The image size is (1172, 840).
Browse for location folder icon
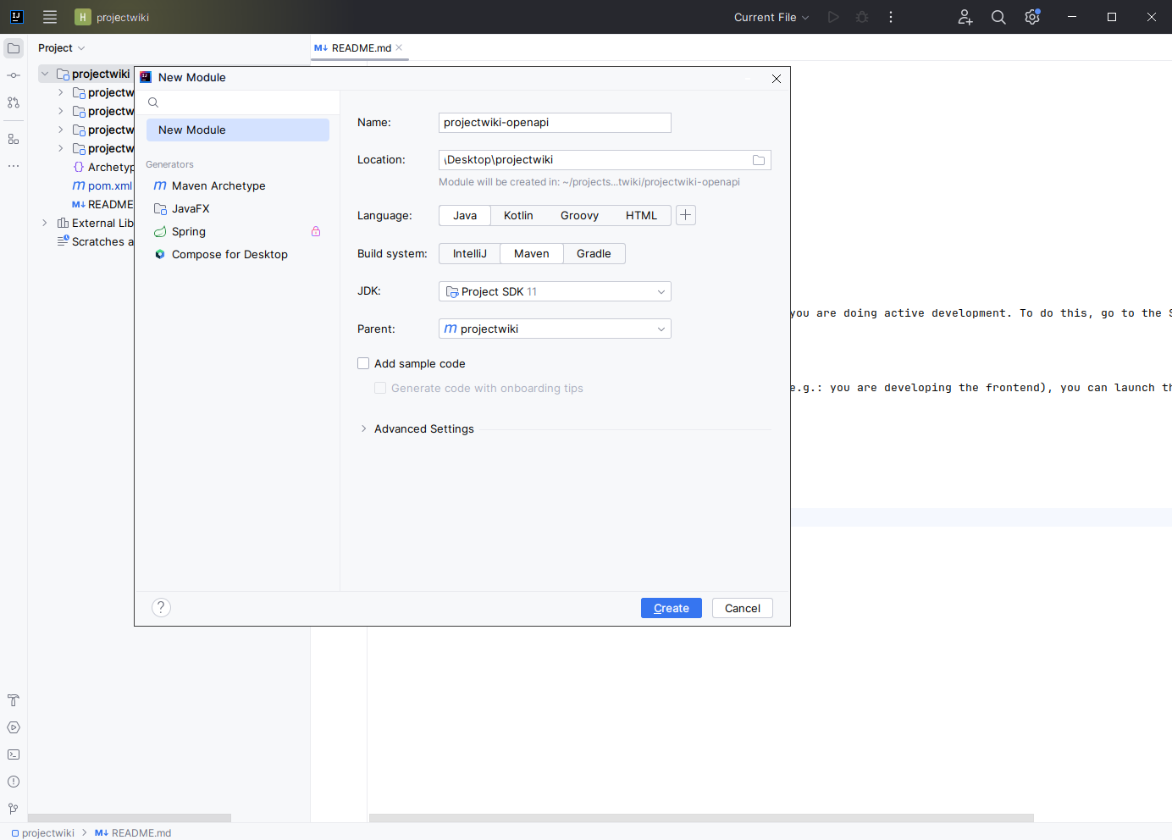pos(759,160)
